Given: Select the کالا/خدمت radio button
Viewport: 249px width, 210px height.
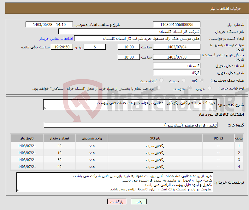Looking at the screenshot, I should pyautogui.click(x=161, y=80).
